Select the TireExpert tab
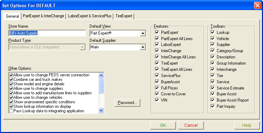The height and width of the screenshot is (133, 263). (124, 16)
